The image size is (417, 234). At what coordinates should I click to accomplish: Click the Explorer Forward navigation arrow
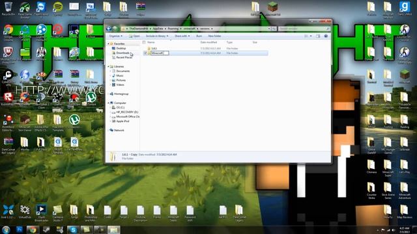coord(115,29)
